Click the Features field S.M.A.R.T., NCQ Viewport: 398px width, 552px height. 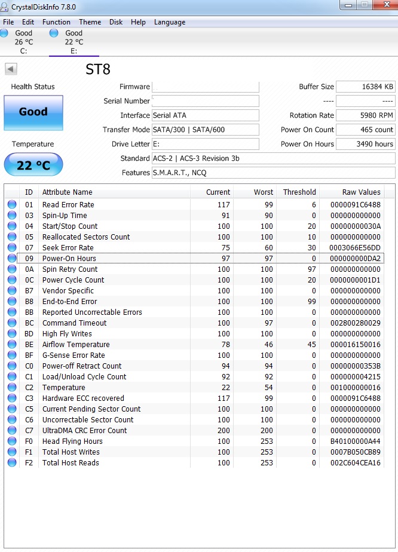tap(273, 173)
